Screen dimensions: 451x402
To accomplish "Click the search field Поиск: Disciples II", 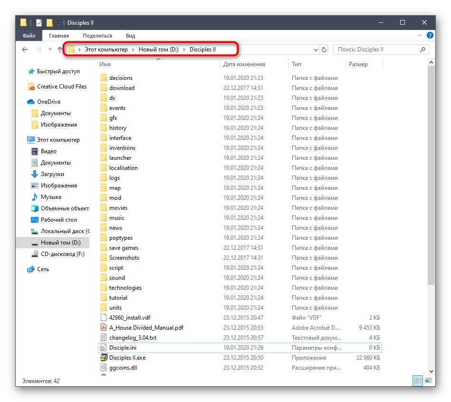I will pyautogui.click(x=377, y=49).
